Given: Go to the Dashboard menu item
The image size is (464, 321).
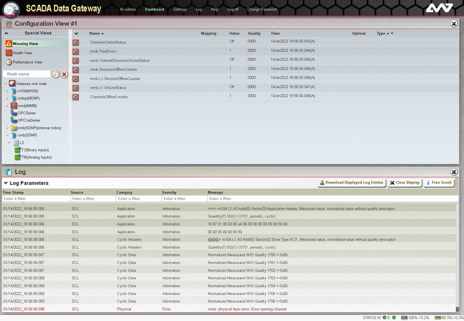Looking at the screenshot, I should pos(154,9).
